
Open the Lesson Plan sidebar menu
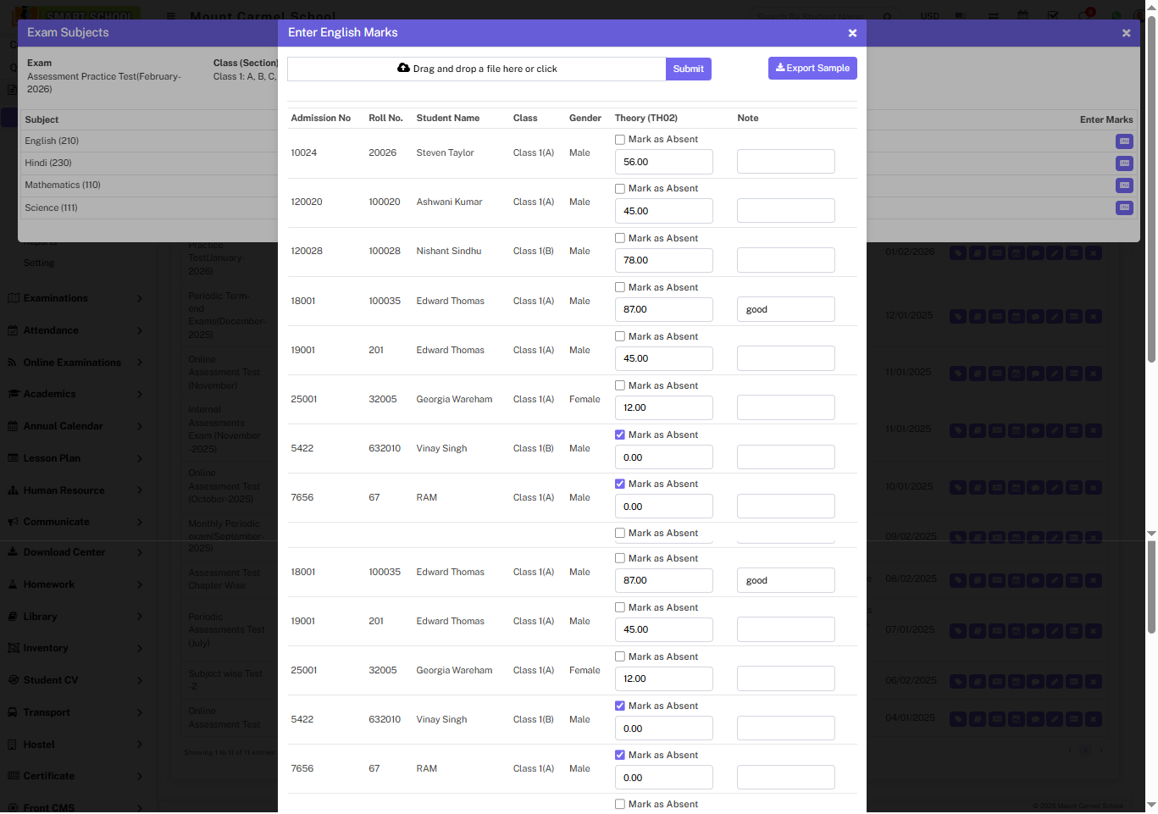[52, 458]
